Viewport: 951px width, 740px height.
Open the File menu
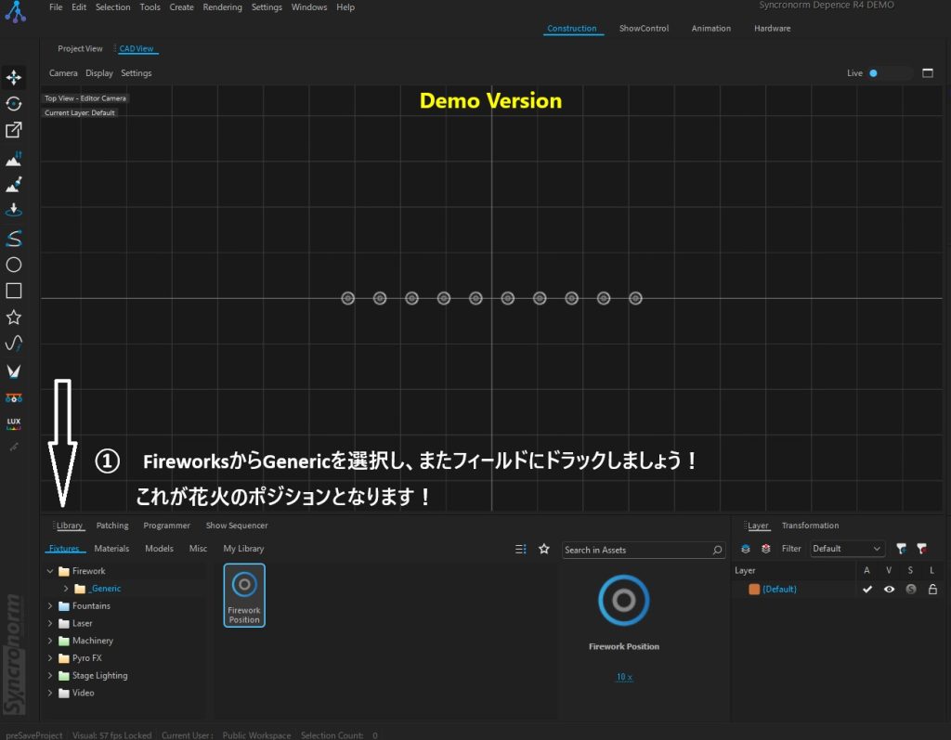(56, 7)
